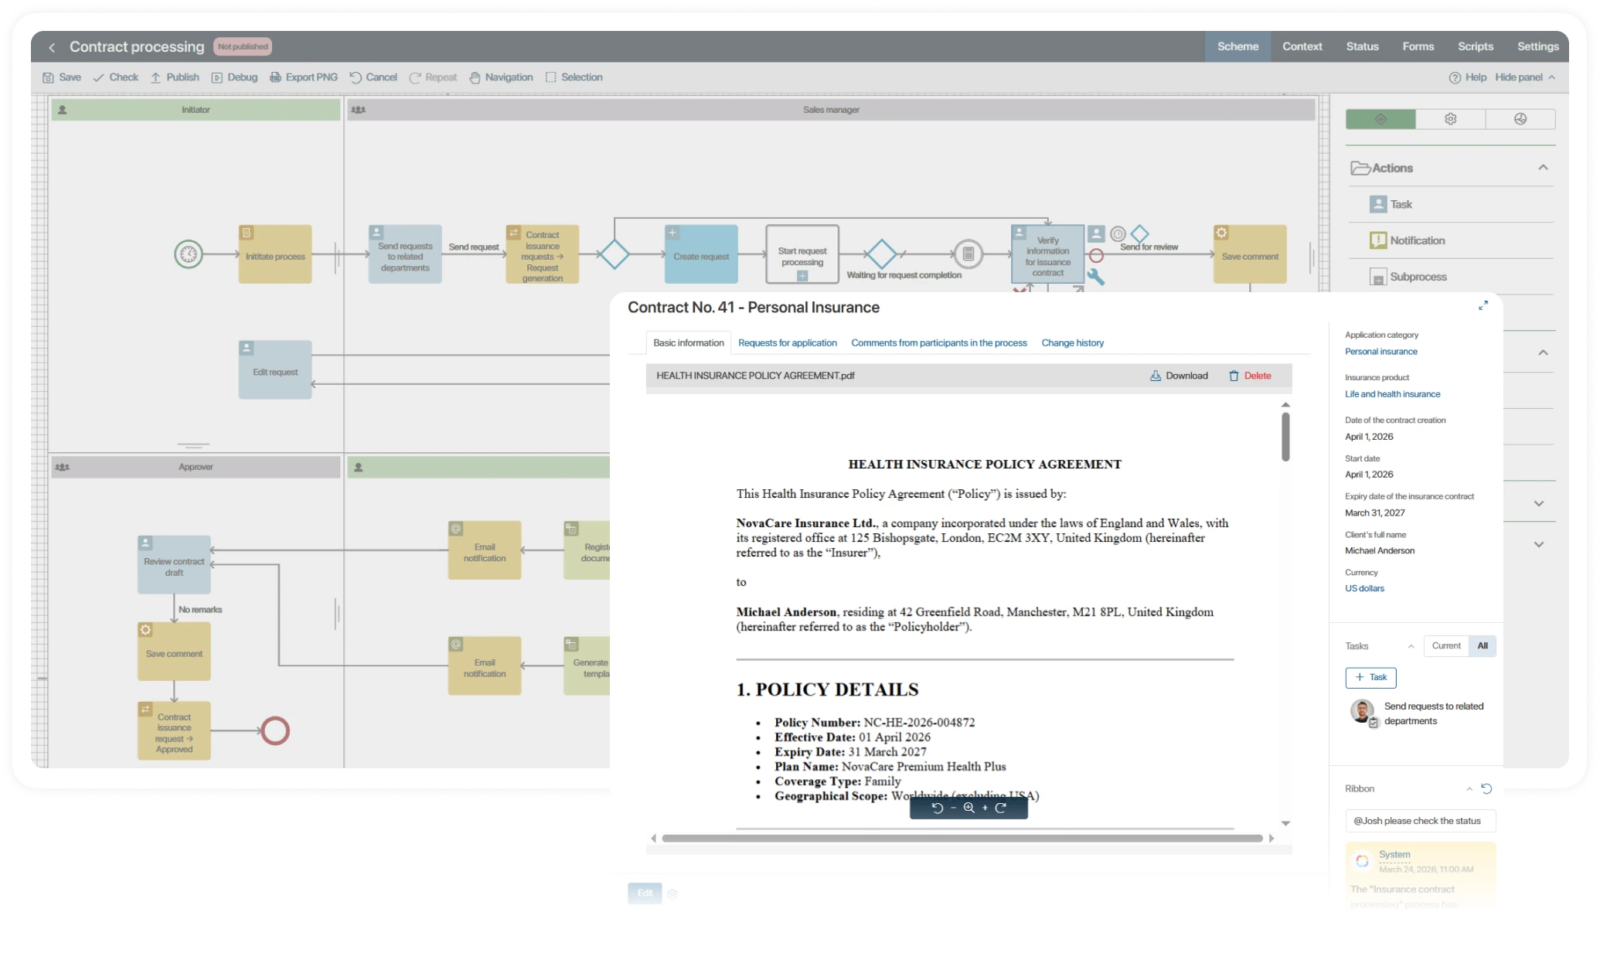Click the zoom magnifier in PDF viewer
The height and width of the screenshot is (960, 1600).
(x=969, y=808)
